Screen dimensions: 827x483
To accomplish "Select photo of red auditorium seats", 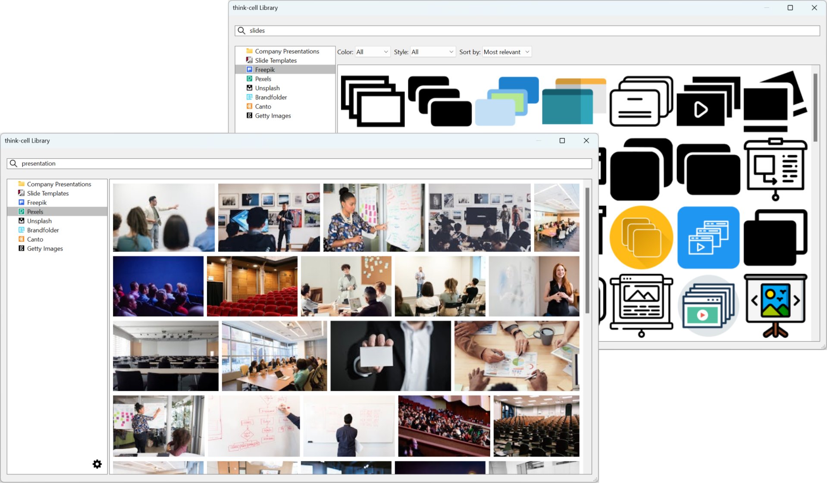I will [x=252, y=286].
